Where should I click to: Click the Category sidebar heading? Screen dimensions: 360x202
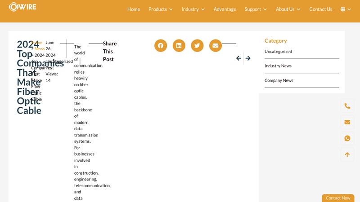point(275,41)
